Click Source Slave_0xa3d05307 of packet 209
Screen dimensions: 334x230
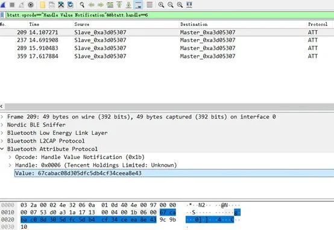pos(100,33)
